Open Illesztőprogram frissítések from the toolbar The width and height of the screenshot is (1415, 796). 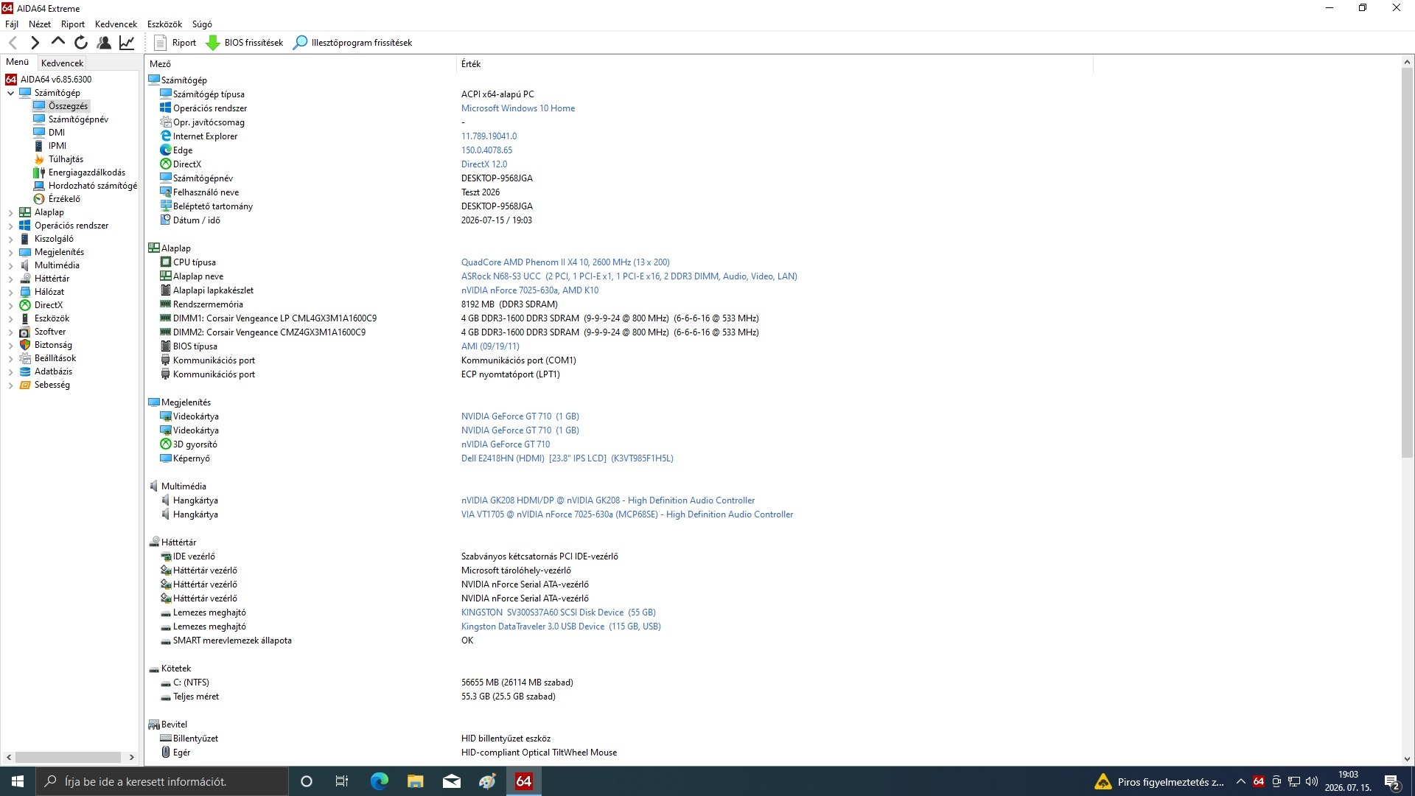pos(352,43)
